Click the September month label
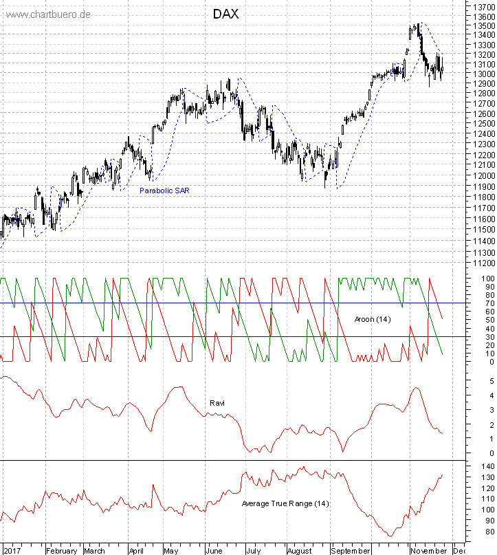Image resolution: width=497 pixels, height=555 pixels. click(350, 551)
